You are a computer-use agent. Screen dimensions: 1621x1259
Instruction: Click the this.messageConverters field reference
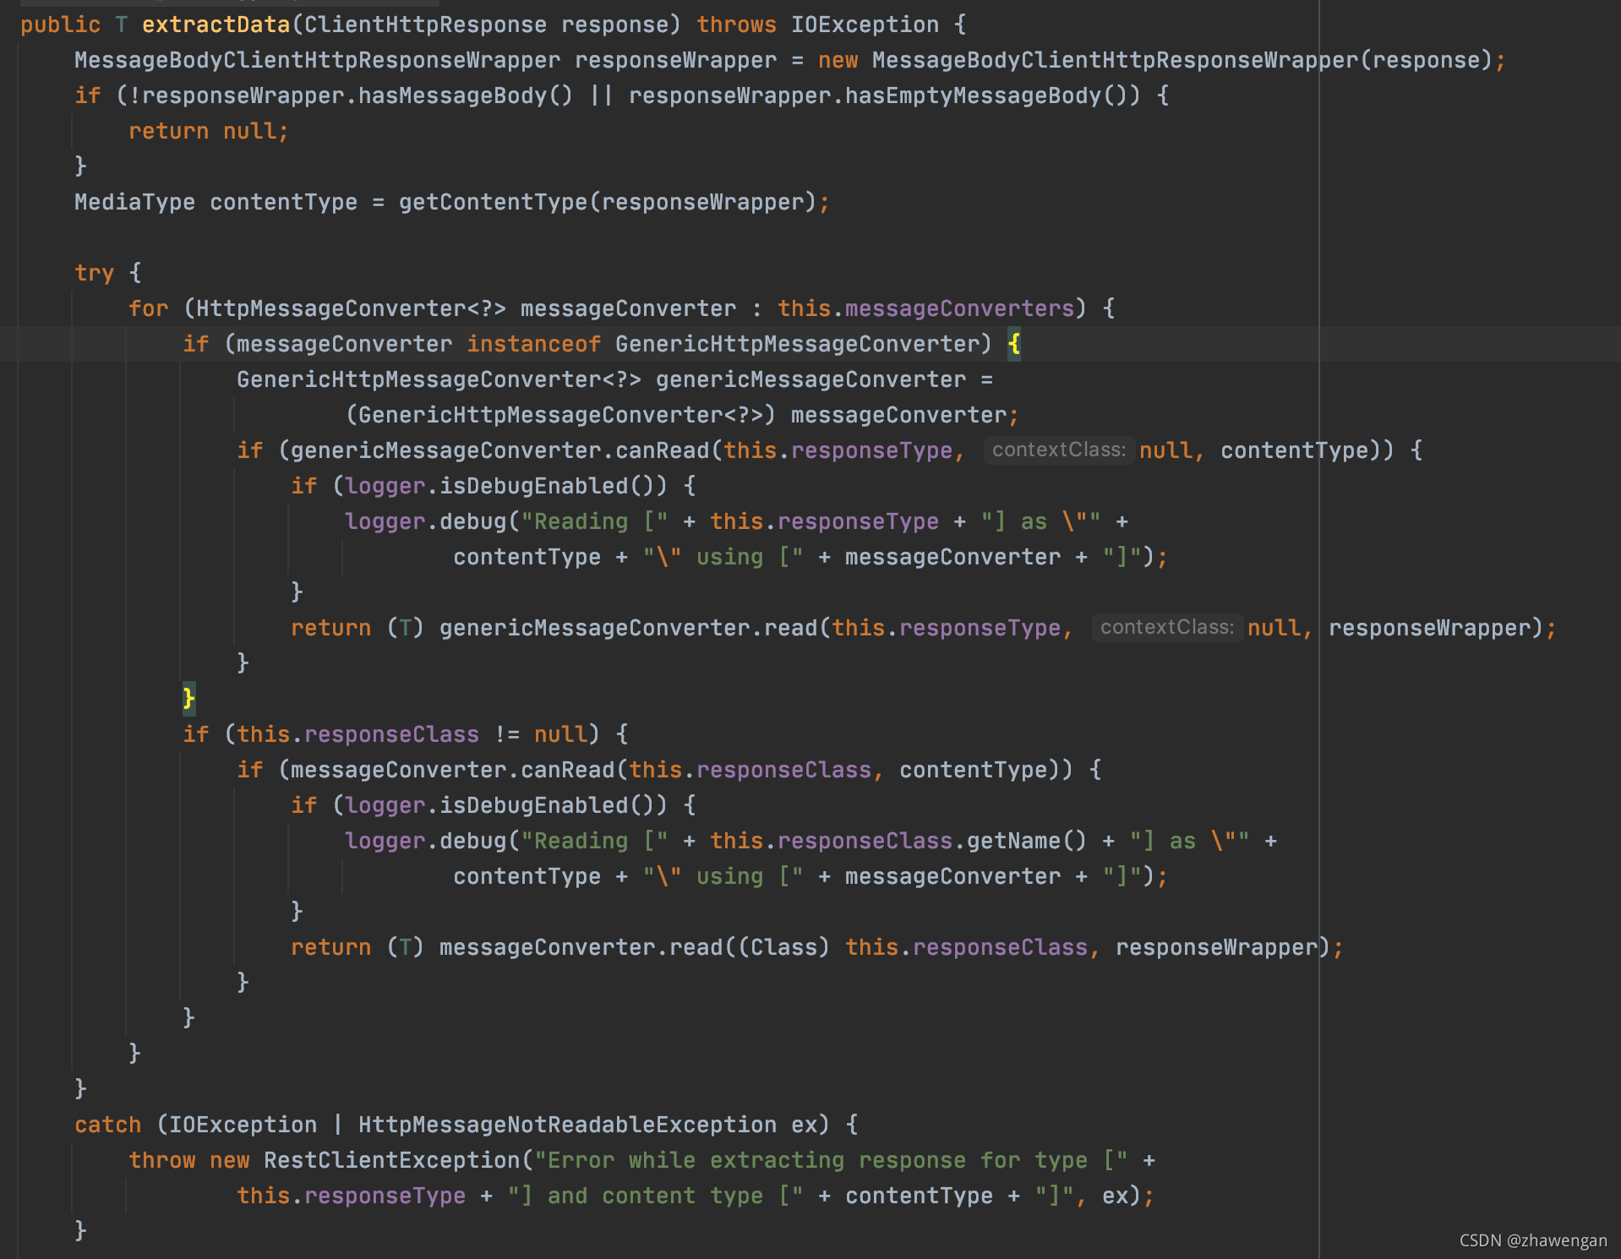coord(925,308)
